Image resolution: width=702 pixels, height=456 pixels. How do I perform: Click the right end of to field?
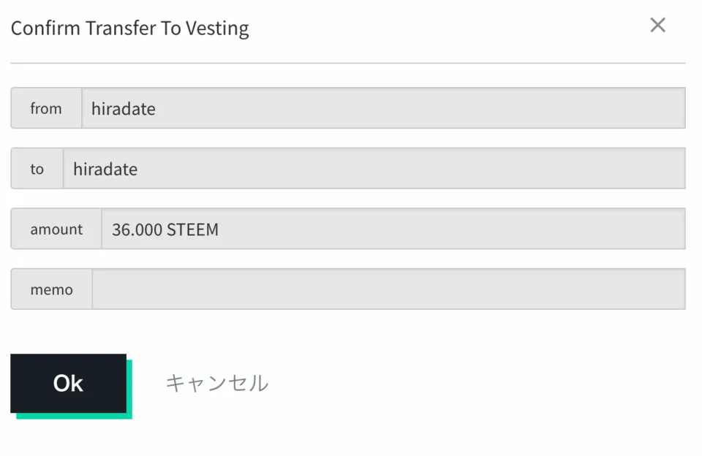pos(669,169)
